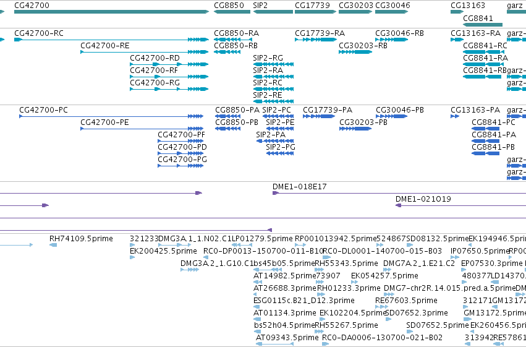Select protein CG8841-PA

[485, 141]
